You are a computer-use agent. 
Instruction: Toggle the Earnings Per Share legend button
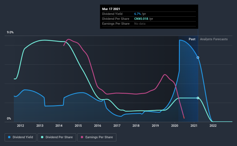(97, 137)
